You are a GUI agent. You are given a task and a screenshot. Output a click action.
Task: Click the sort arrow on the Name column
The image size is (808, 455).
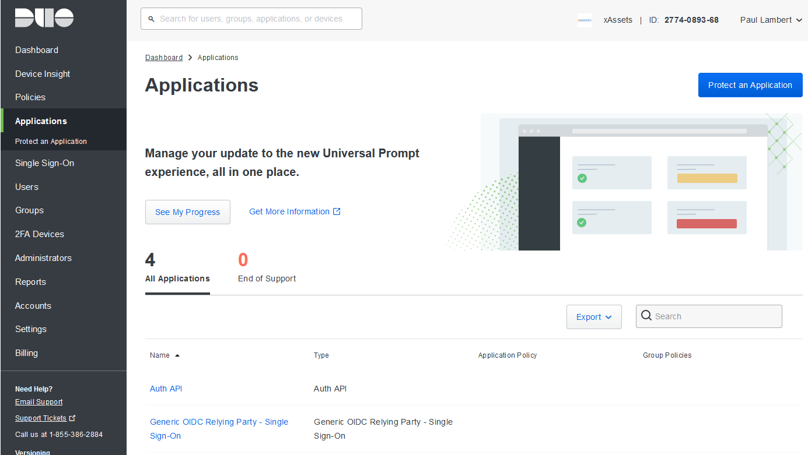coord(176,355)
